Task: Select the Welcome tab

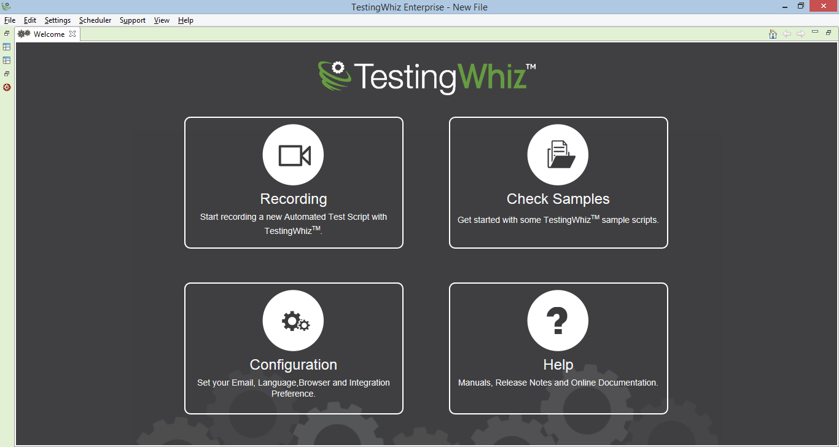Action: click(x=49, y=34)
